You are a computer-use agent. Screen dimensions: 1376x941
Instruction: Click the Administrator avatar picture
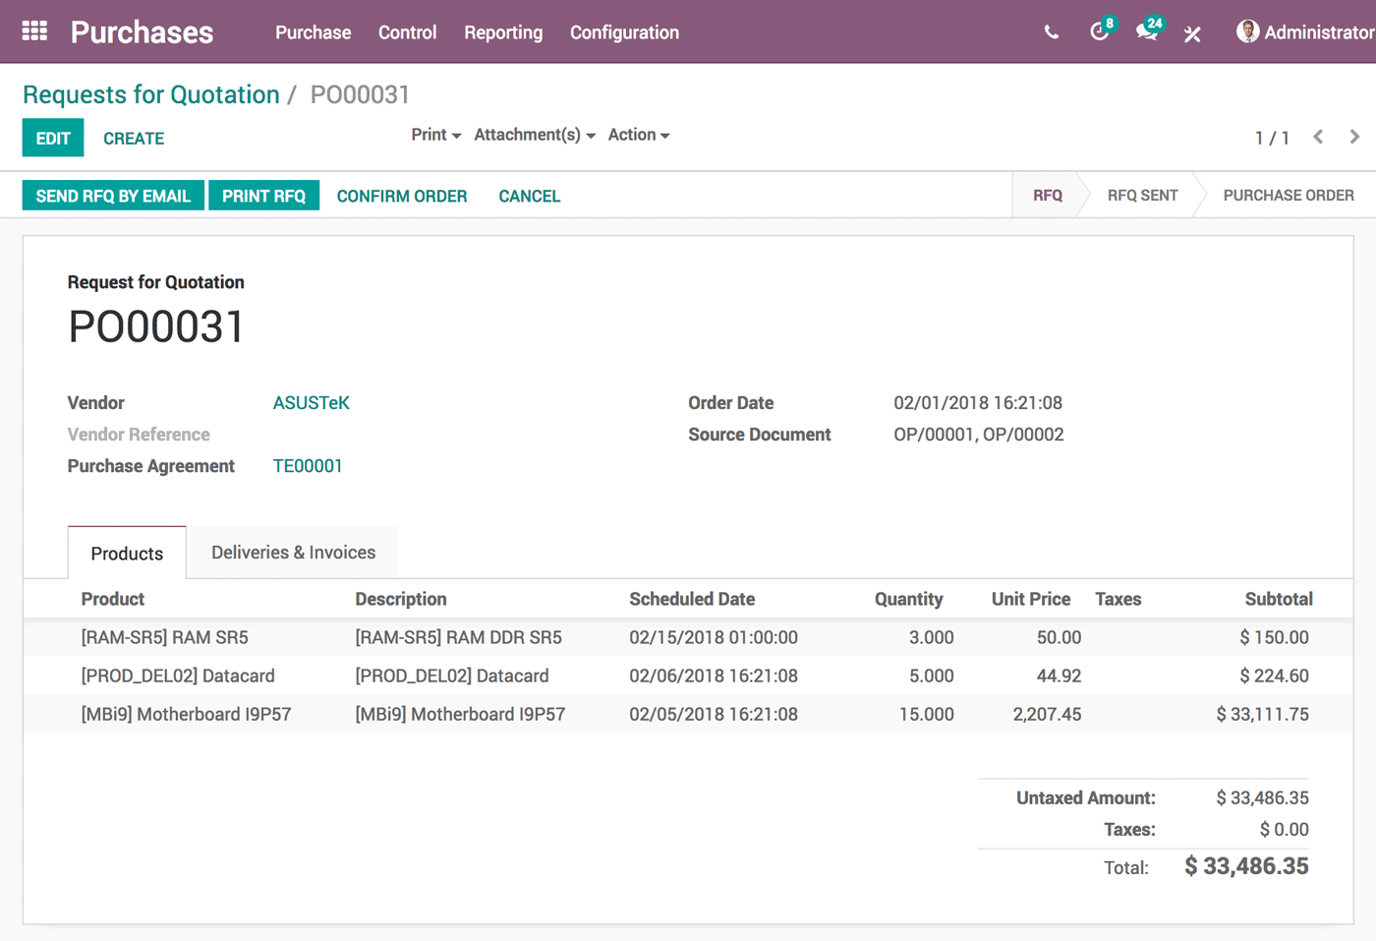coord(1247,31)
